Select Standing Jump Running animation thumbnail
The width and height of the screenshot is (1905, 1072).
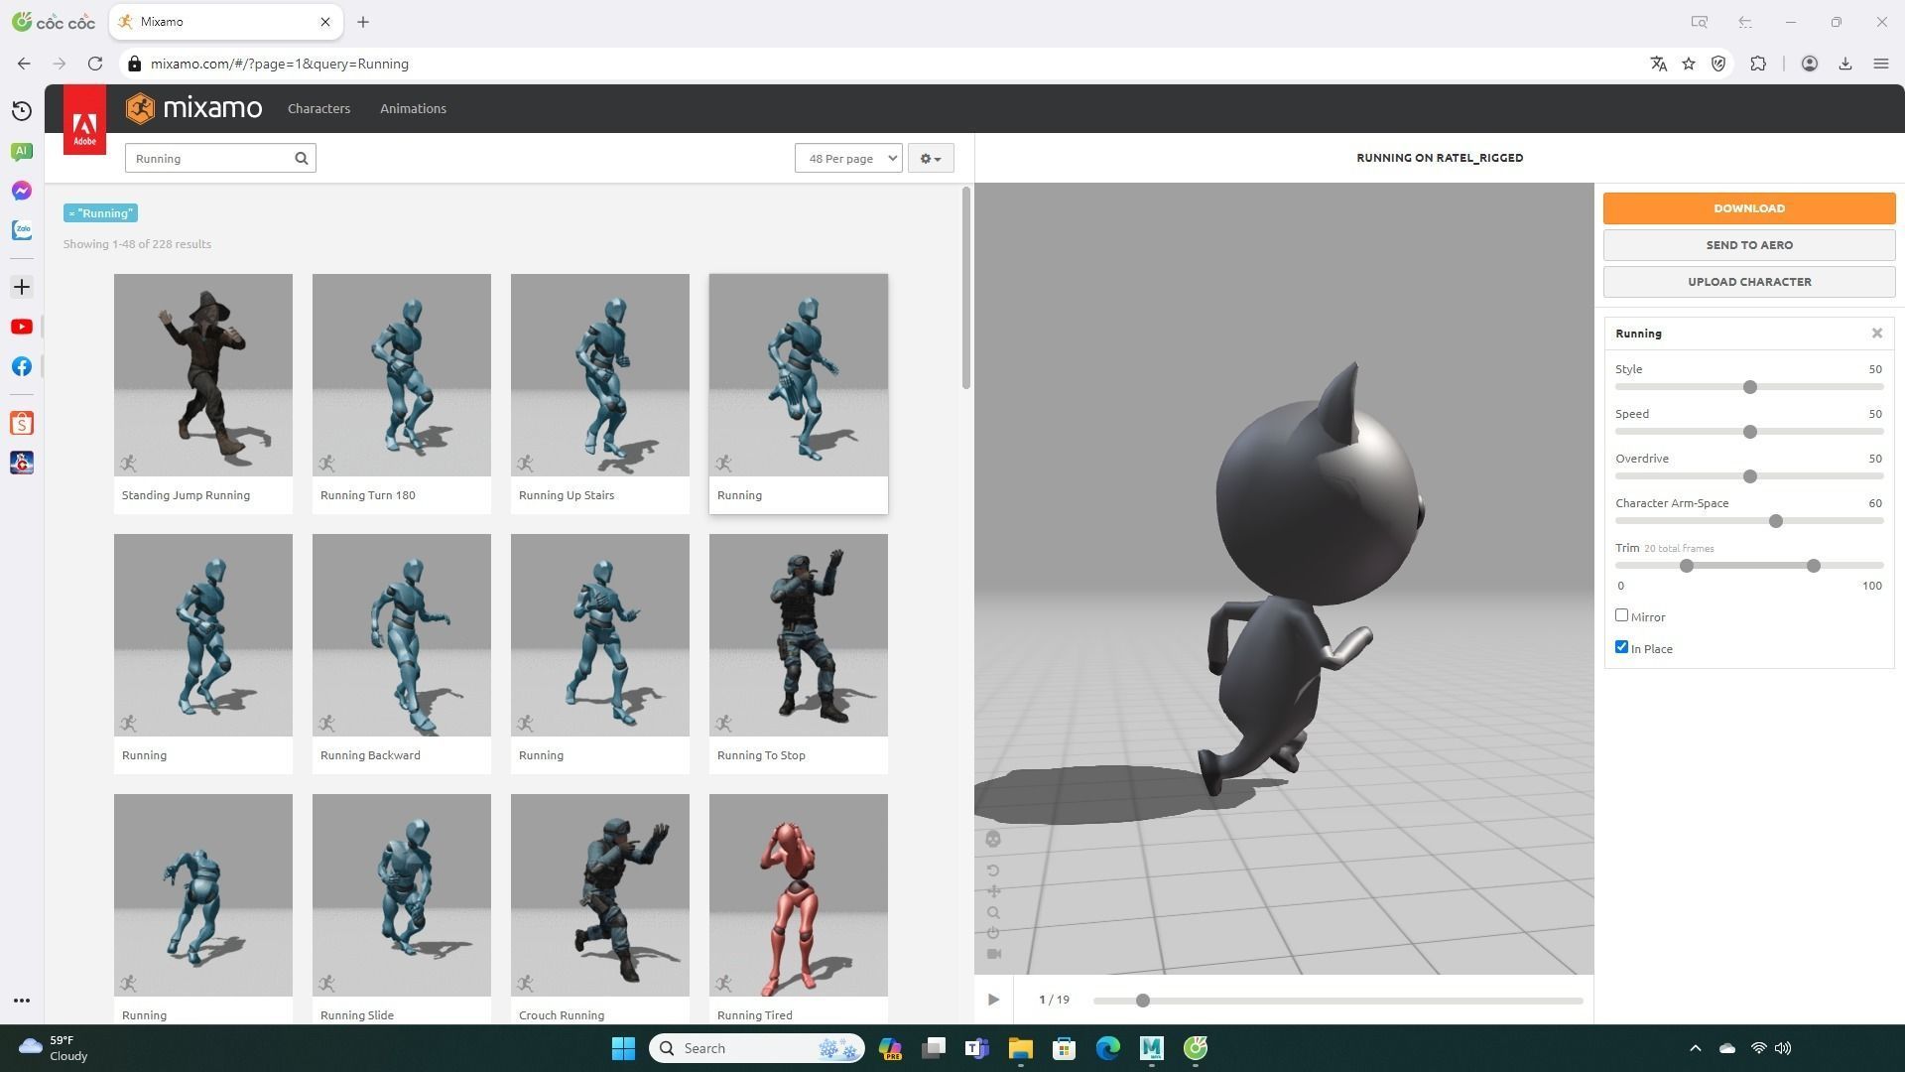coord(203,375)
